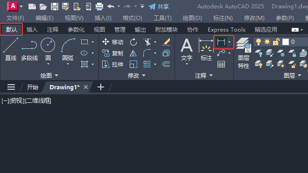Image resolution: width=308 pixels, height=173 pixels.
Task: Click the Multileader icon
Action: coord(221,53)
